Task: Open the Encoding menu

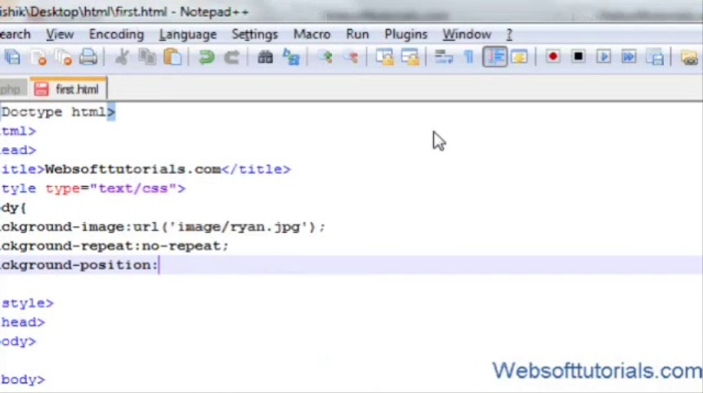Action: (116, 34)
